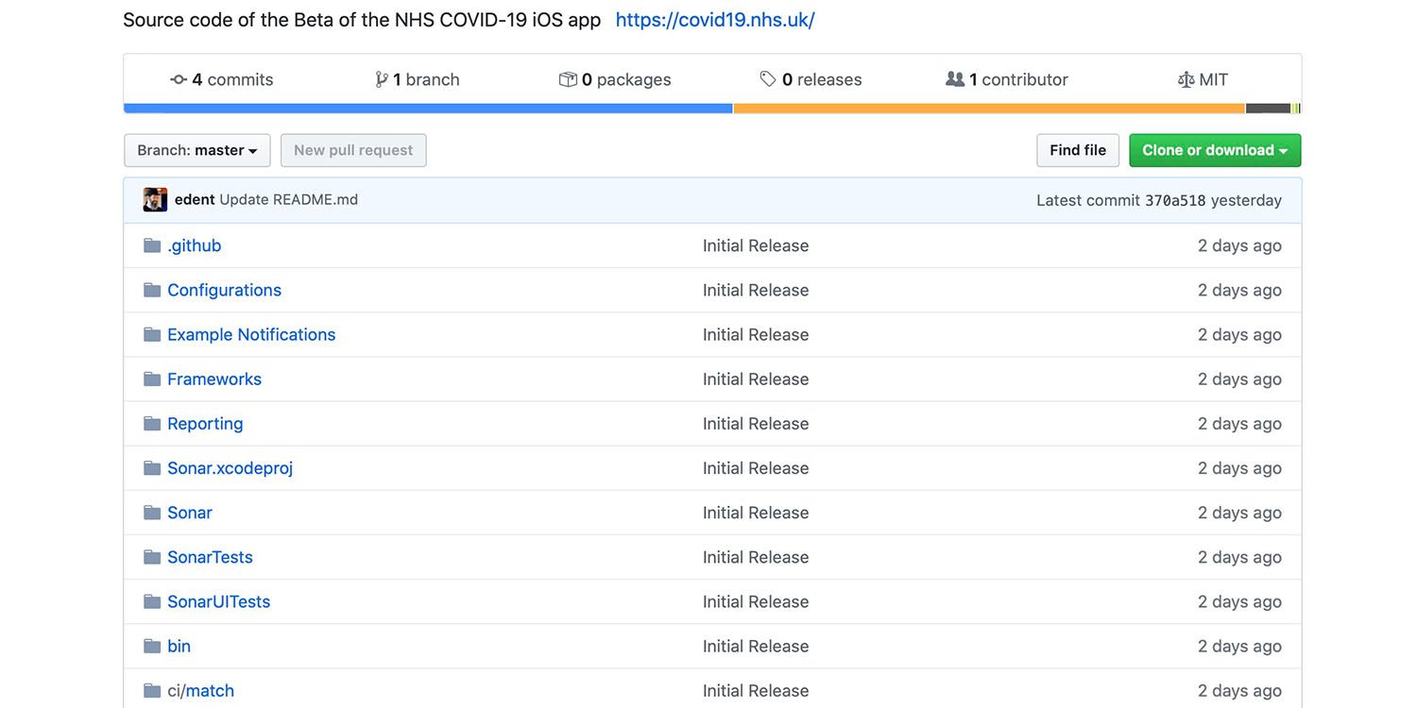Click the releases tag icon
Screen dimensions: 1417x708
pos(768,79)
